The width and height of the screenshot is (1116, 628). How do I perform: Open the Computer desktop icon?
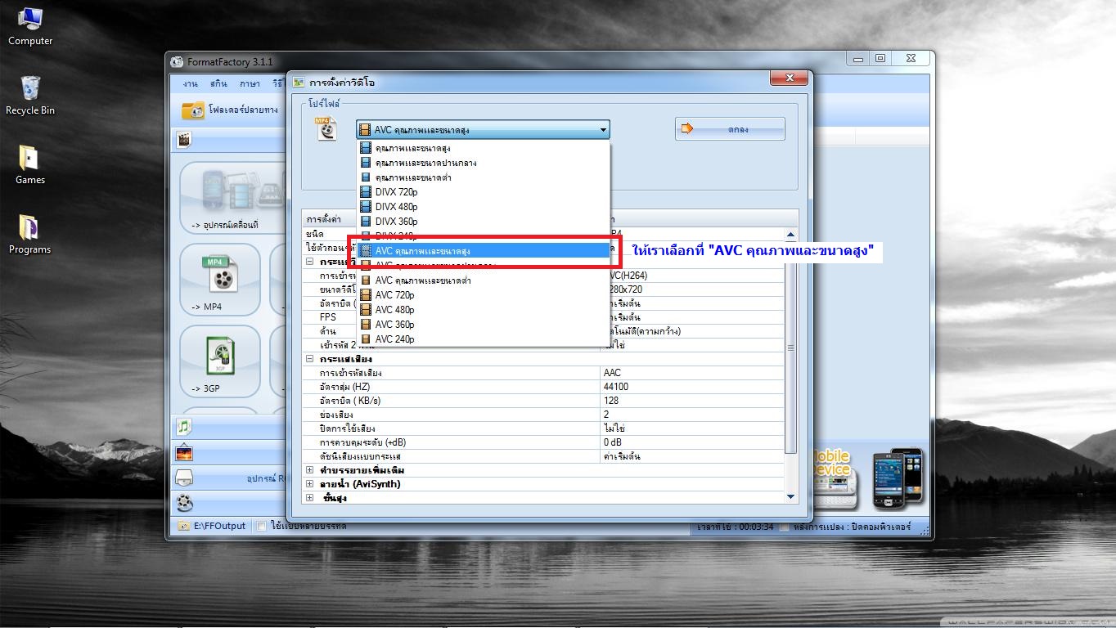click(29, 26)
